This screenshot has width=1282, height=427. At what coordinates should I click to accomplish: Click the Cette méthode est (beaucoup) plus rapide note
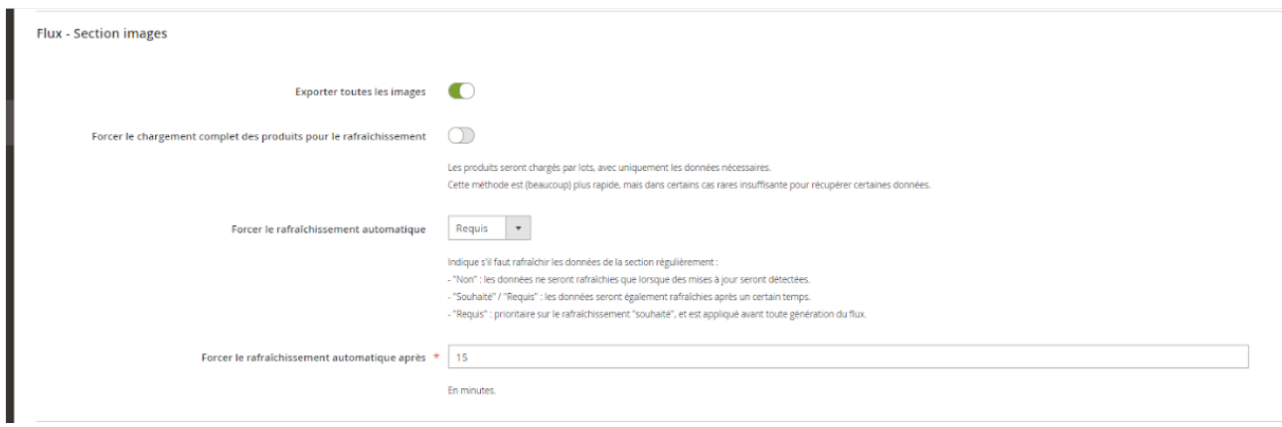pos(689,185)
